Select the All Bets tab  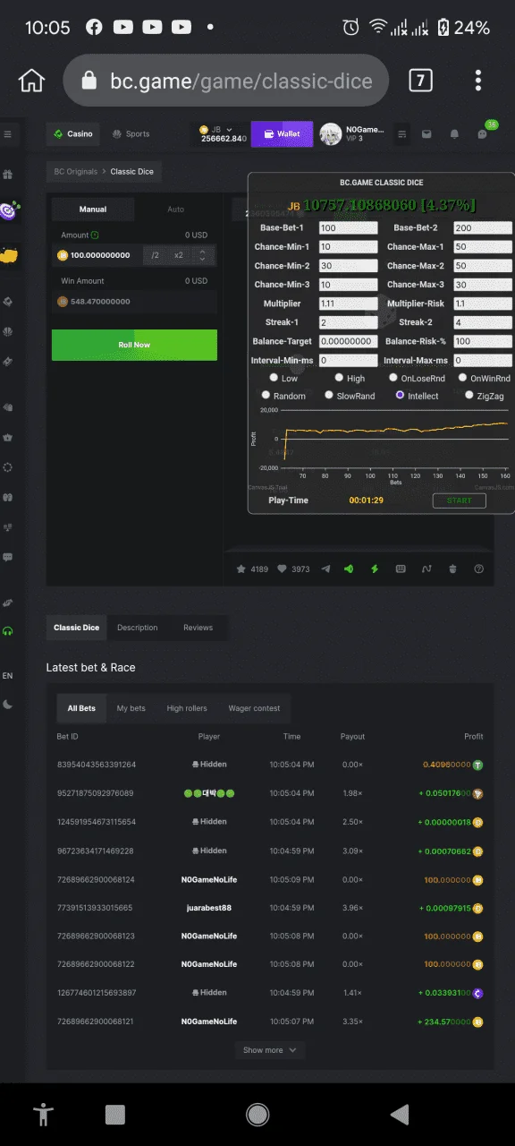pyautogui.click(x=81, y=708)
